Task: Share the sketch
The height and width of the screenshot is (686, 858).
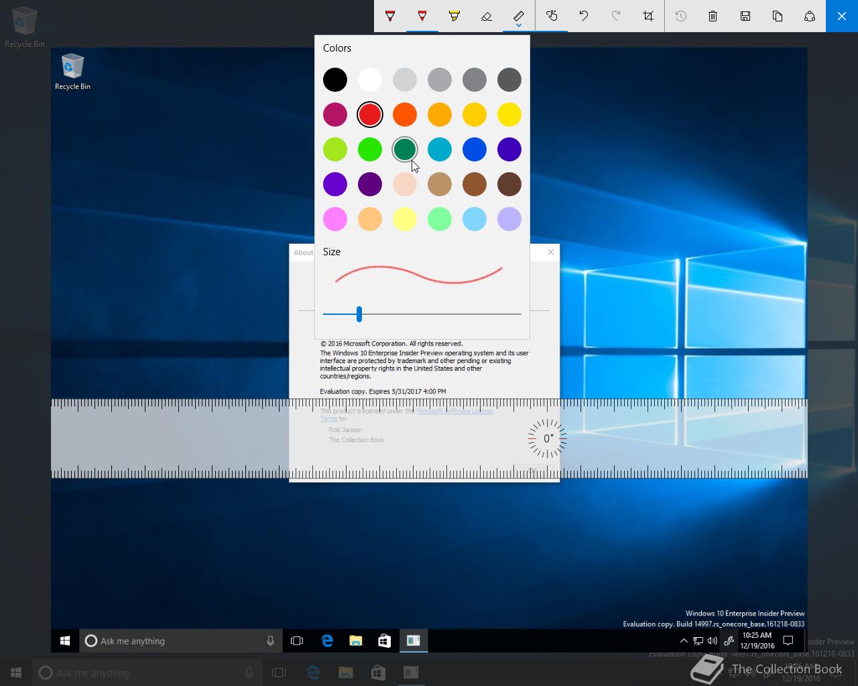Action: pos(810,16)
